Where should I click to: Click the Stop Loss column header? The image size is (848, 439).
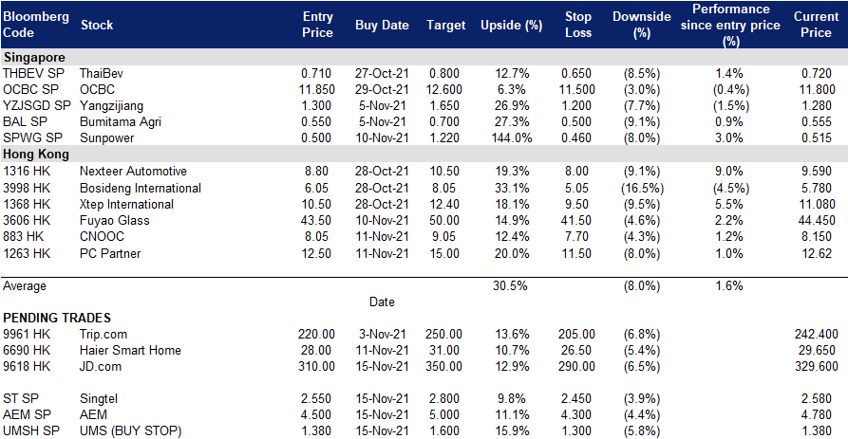pyautogui.click(x=578, y=25)
